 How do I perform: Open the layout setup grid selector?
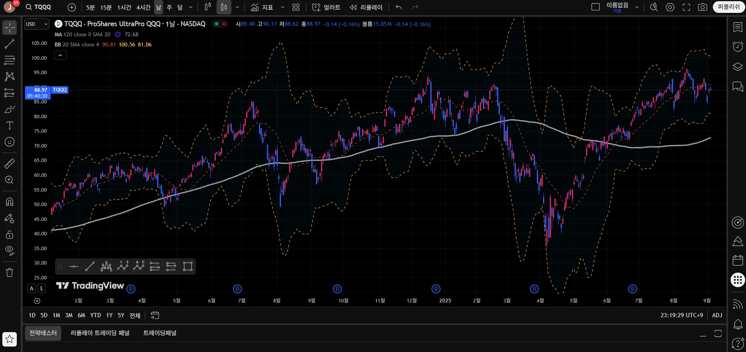tap(296, 7)
